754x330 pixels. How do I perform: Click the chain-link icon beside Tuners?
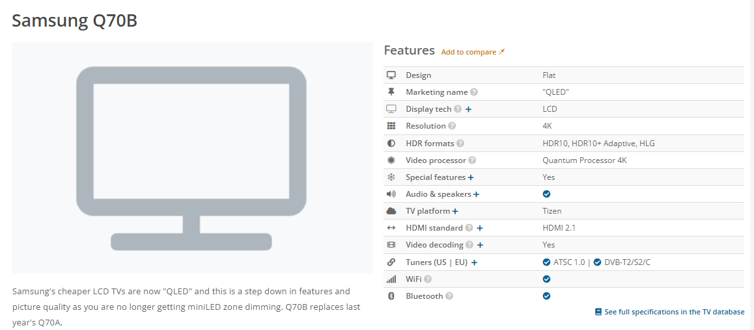391,262
